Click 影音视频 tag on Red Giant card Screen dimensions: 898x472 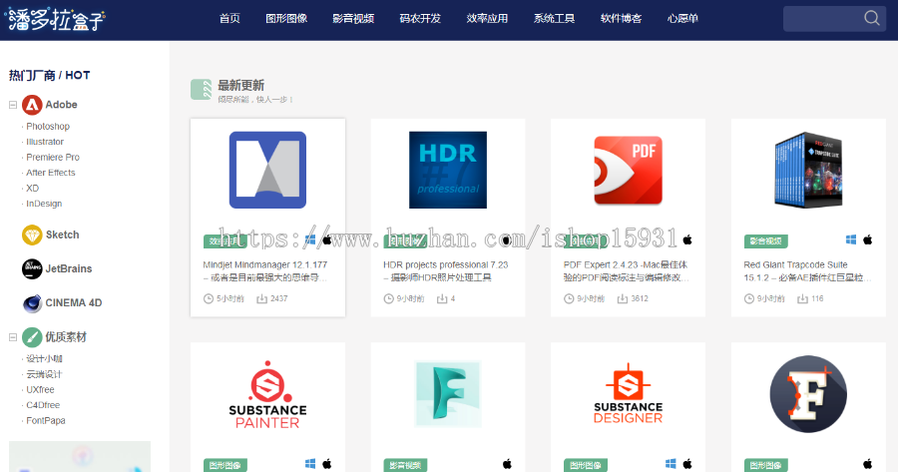[x=765, y=241]
